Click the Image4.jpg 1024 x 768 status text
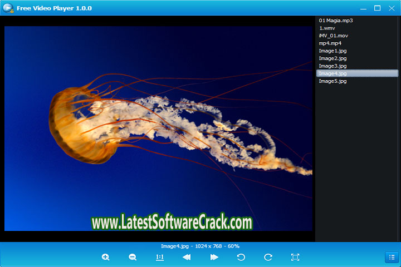Viewport: 401px width, 267px height. tap(200, 246)
